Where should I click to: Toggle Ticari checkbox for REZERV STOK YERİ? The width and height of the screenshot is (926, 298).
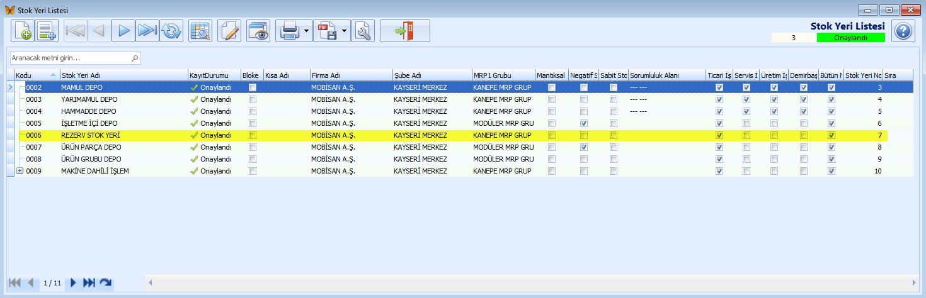719,135
